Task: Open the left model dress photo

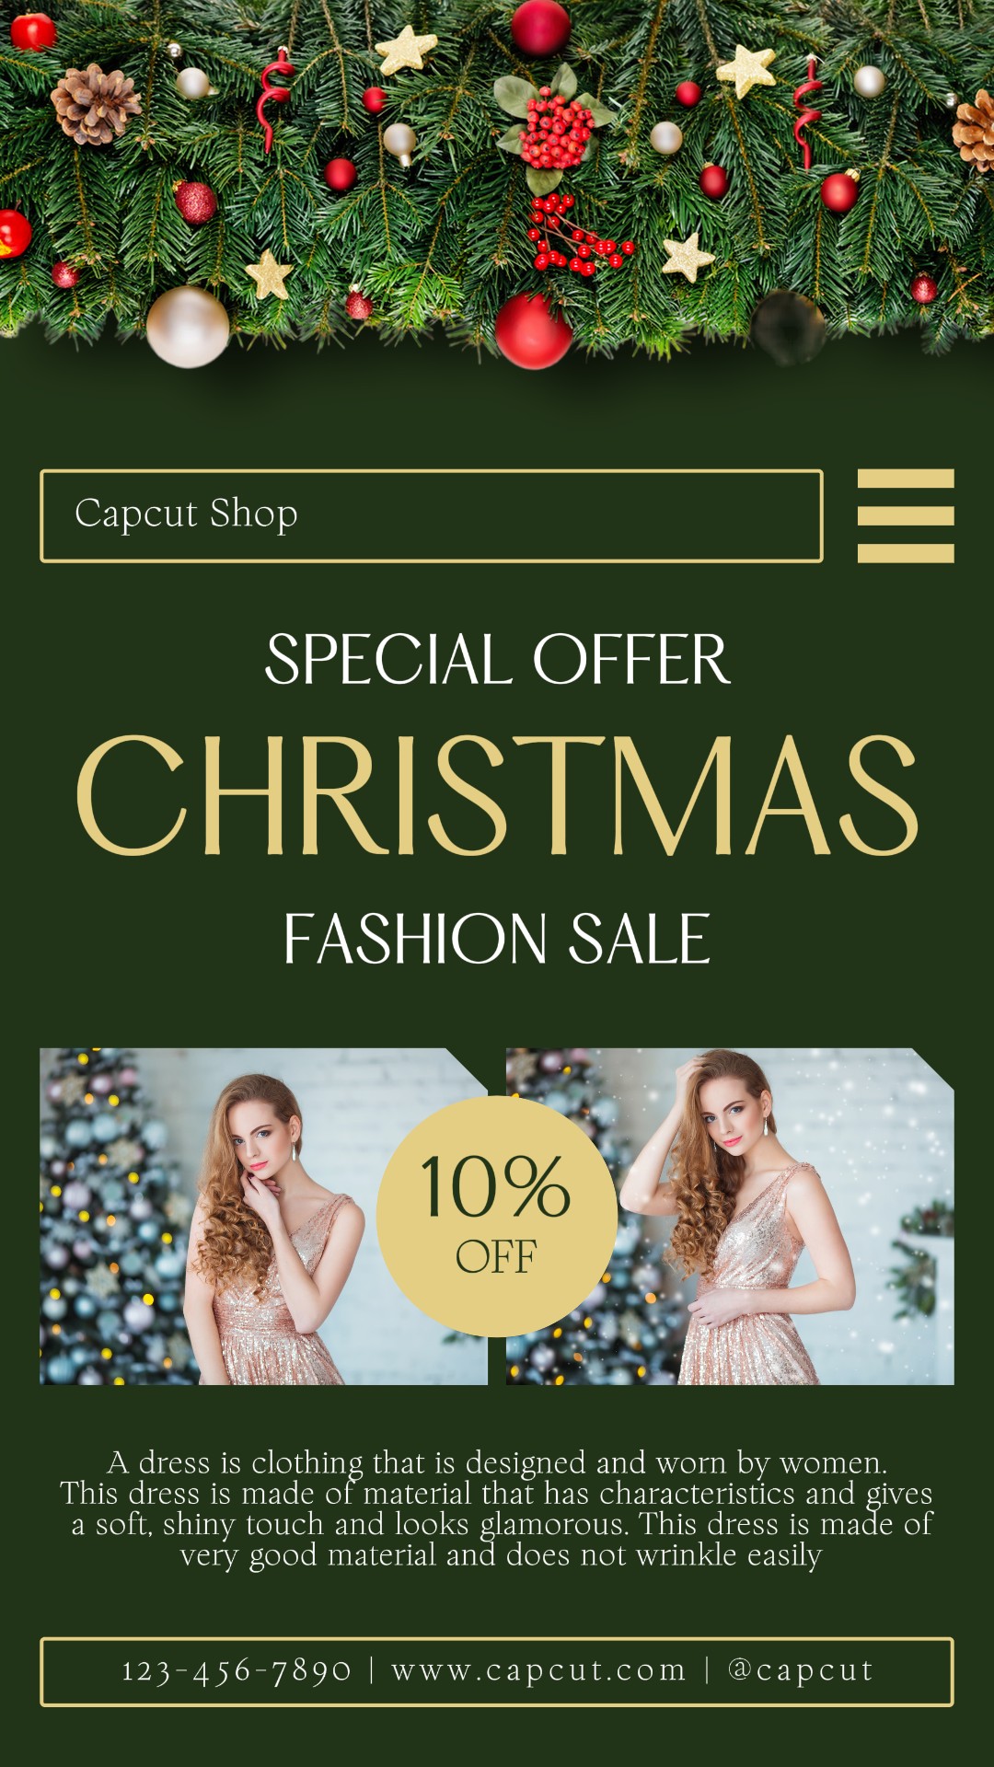Action: [263, 1216]
